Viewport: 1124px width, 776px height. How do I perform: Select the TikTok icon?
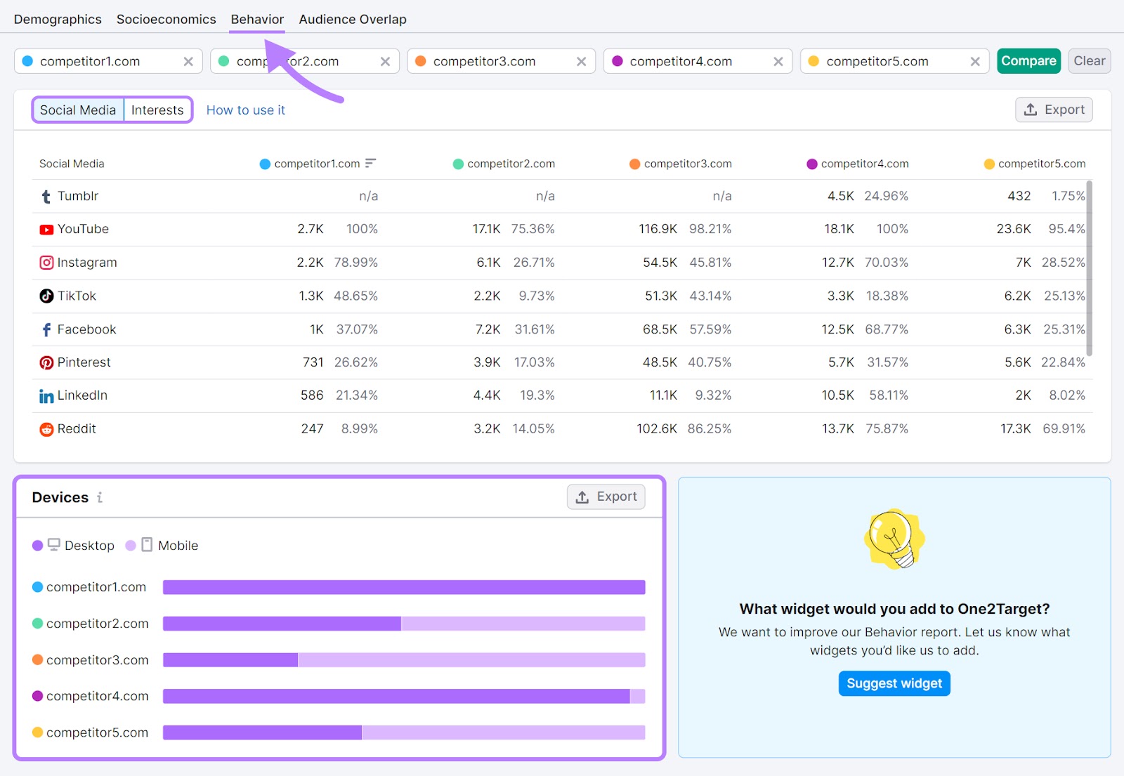coord(46,296)
